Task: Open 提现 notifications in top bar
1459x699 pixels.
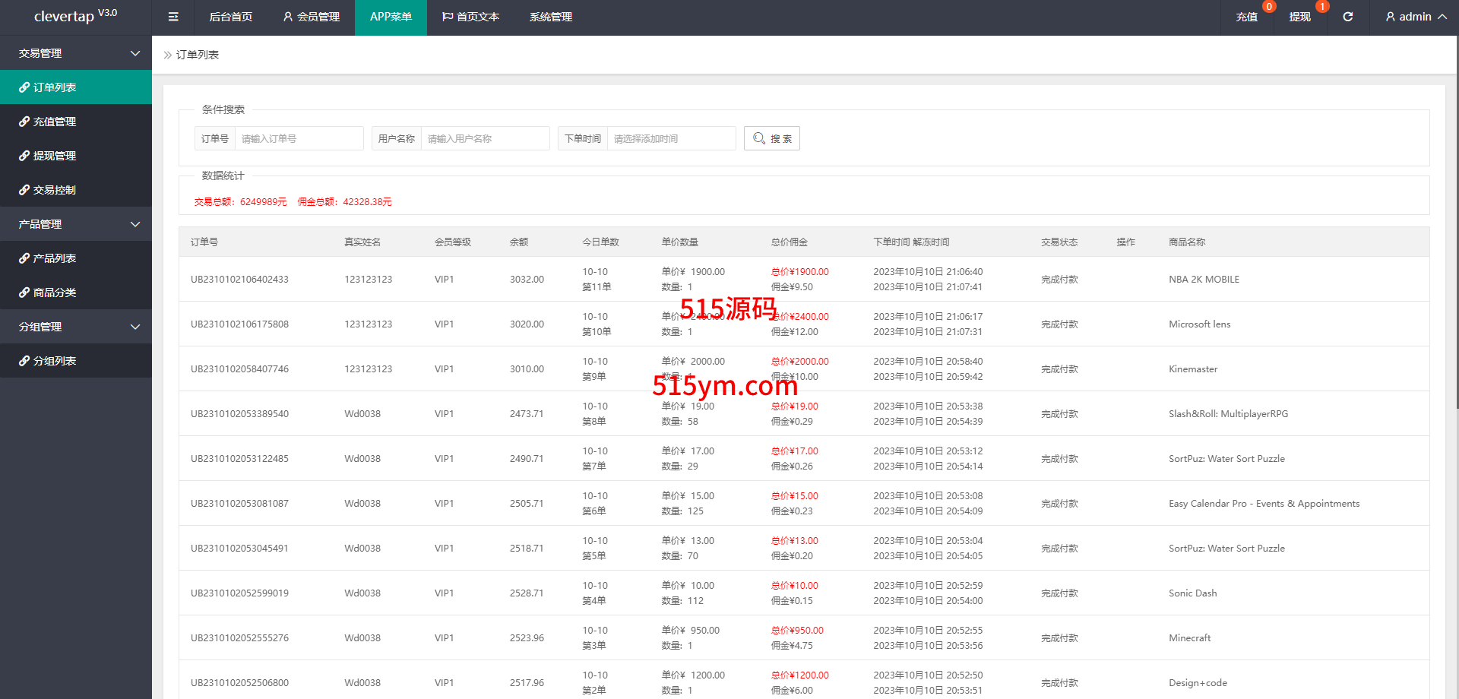Action: click(1299, 17)
